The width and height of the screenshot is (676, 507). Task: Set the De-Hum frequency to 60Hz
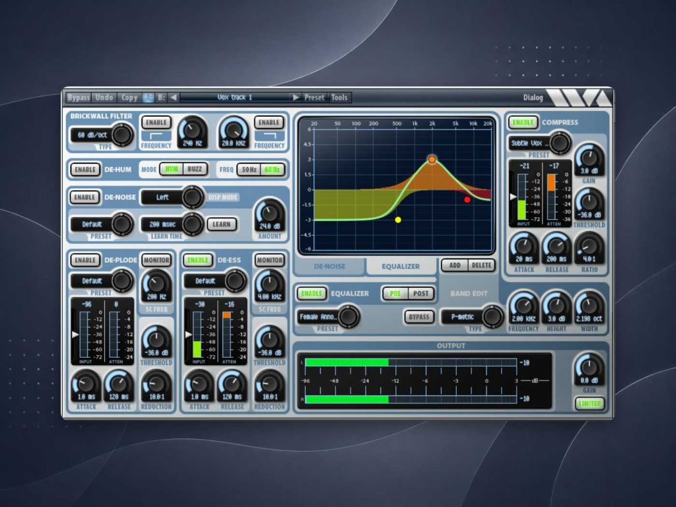pyautogui.click(x=273, y=170)
